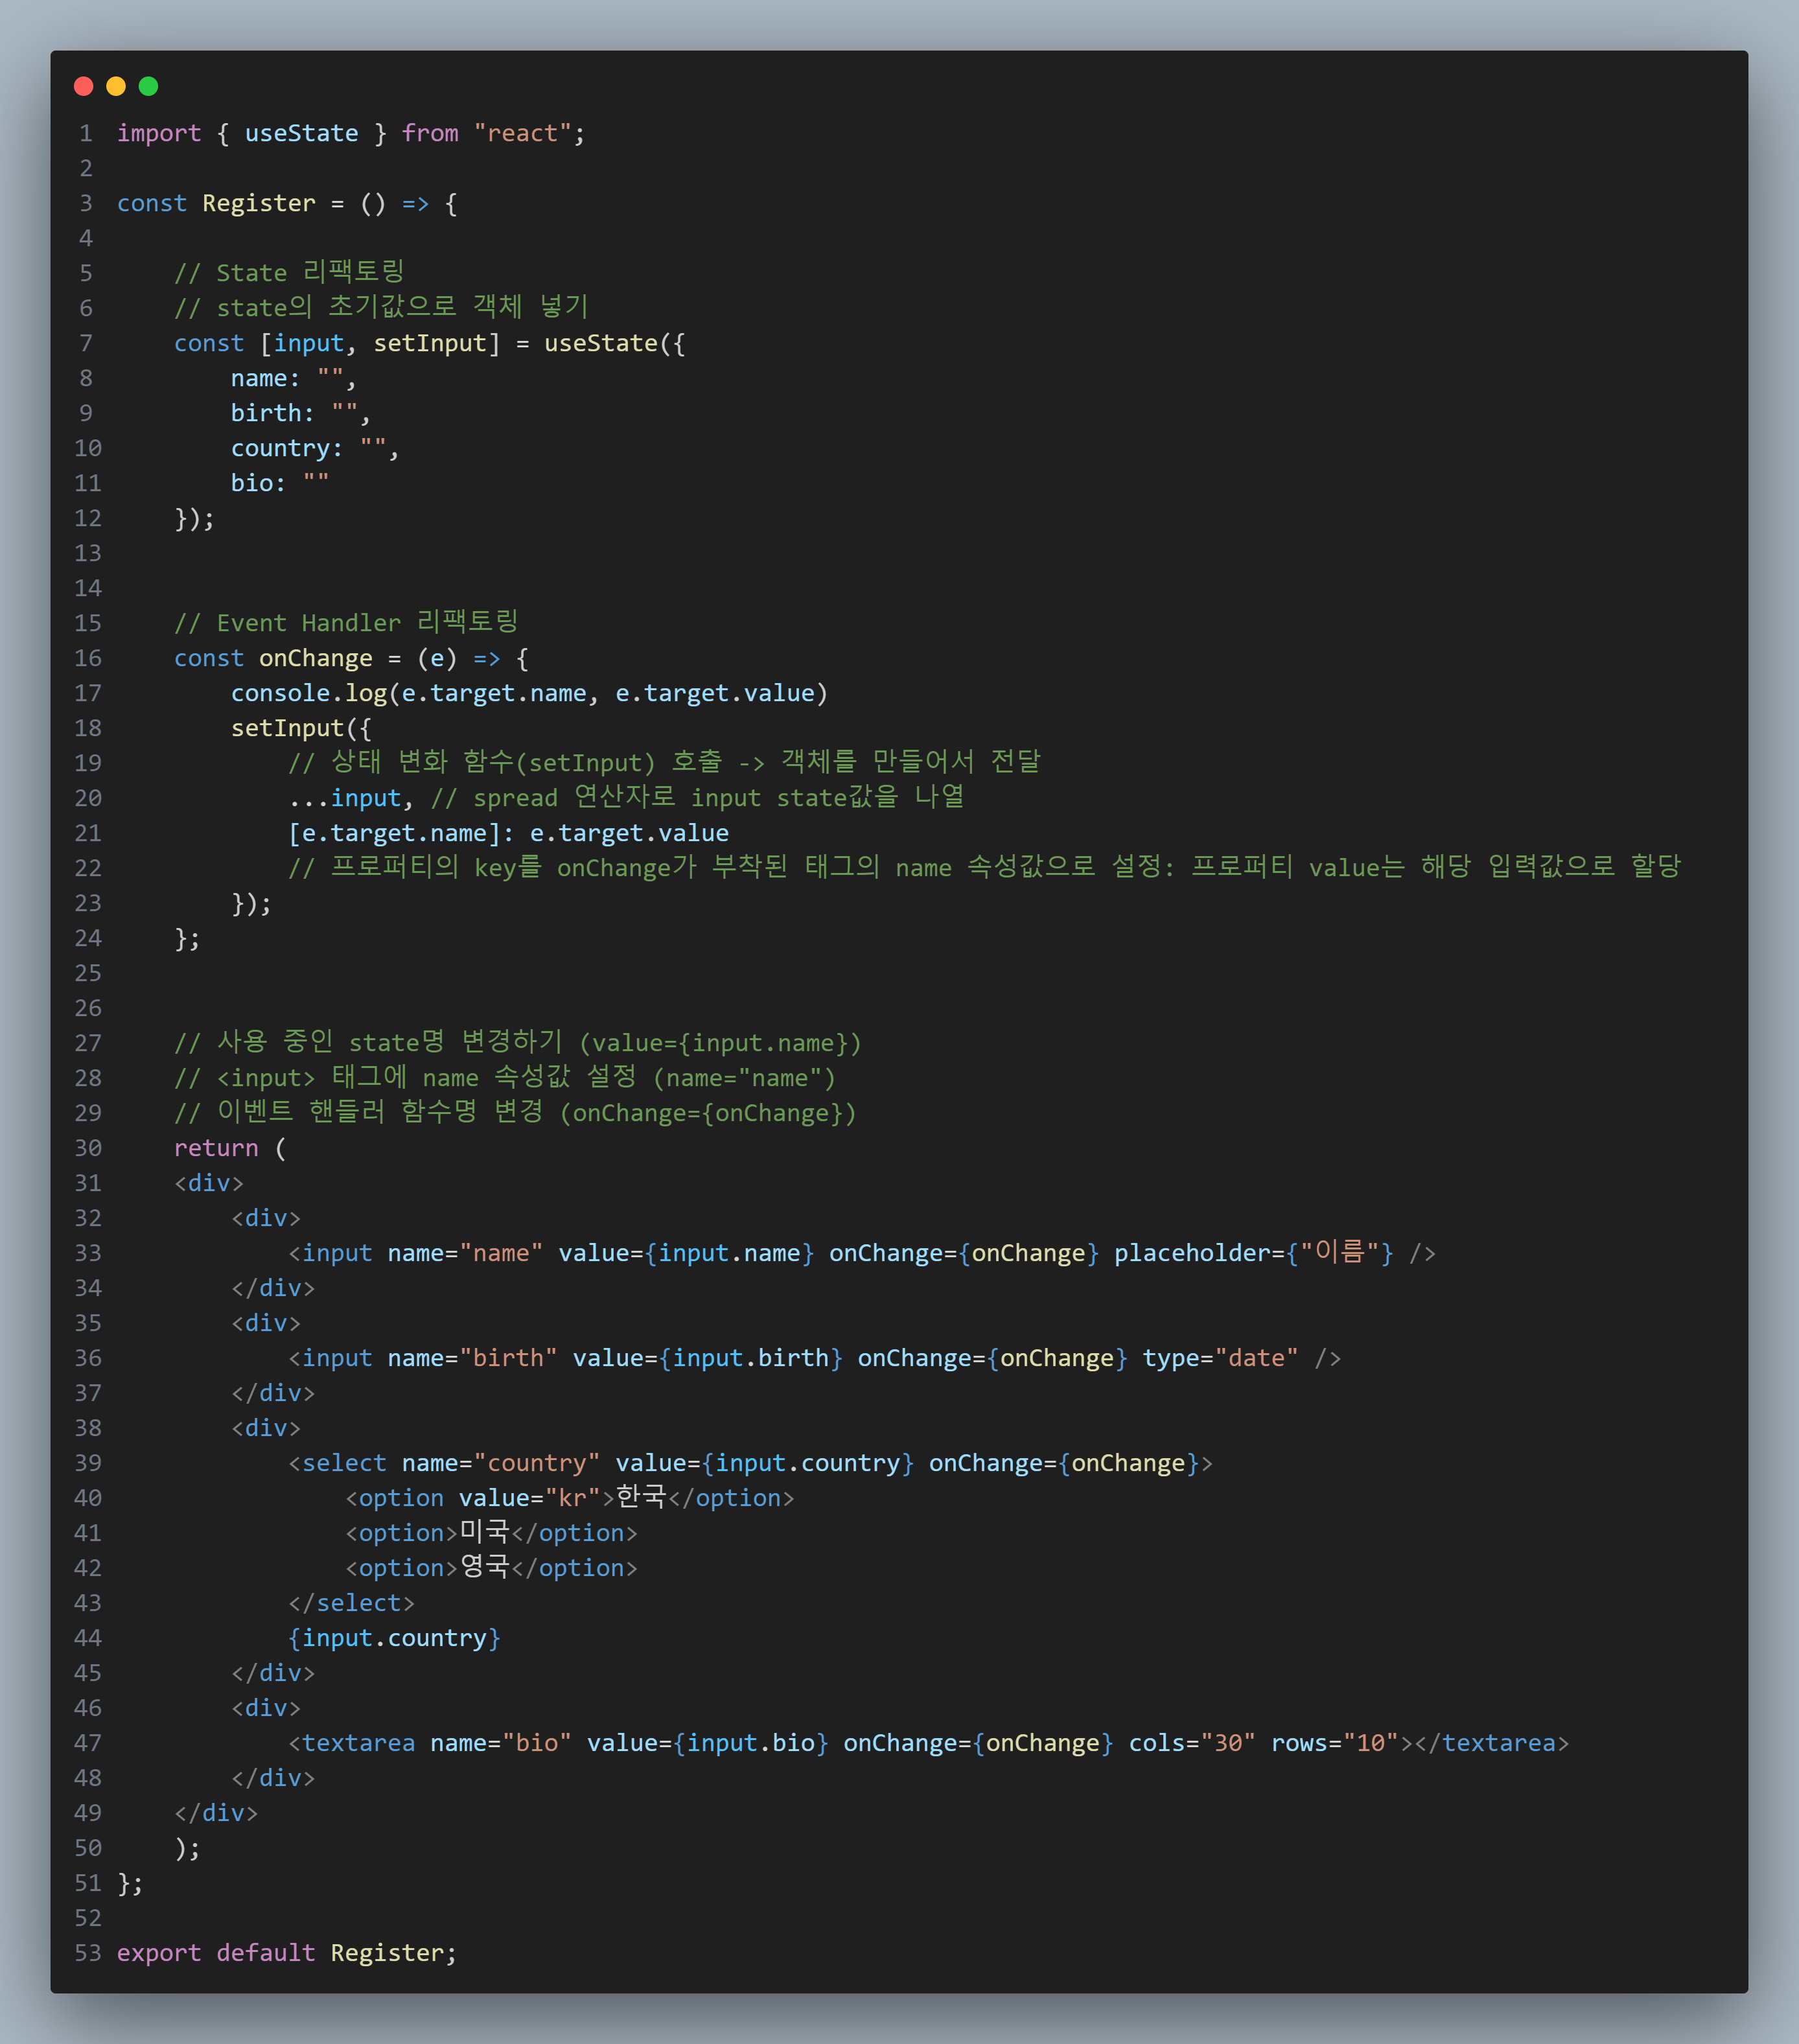Click the useState import on line 1
Viewport: 1799px width, 2044px height.
301,133
